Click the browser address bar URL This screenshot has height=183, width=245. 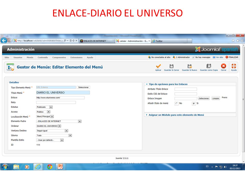pyautogui.click(x=40, y=41)
